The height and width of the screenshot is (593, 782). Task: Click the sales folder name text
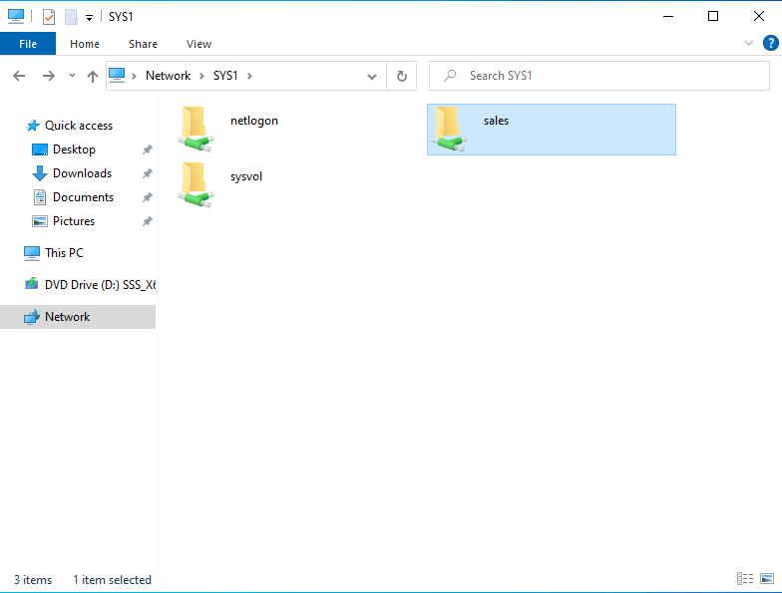[x=497, y=122]
